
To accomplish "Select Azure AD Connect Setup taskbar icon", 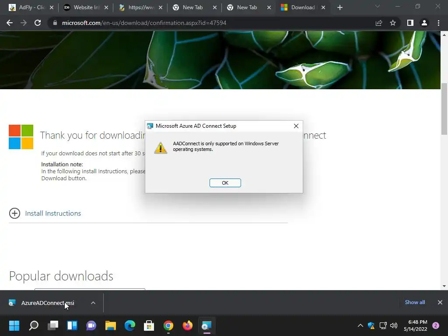I will pos(206,325).
